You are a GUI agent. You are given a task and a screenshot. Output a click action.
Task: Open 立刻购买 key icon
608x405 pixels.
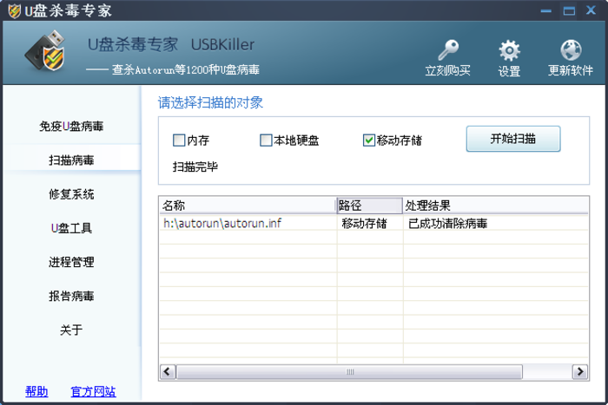pos(448,50)
